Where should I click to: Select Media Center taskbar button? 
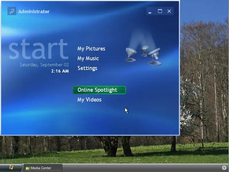pos(43,168)
